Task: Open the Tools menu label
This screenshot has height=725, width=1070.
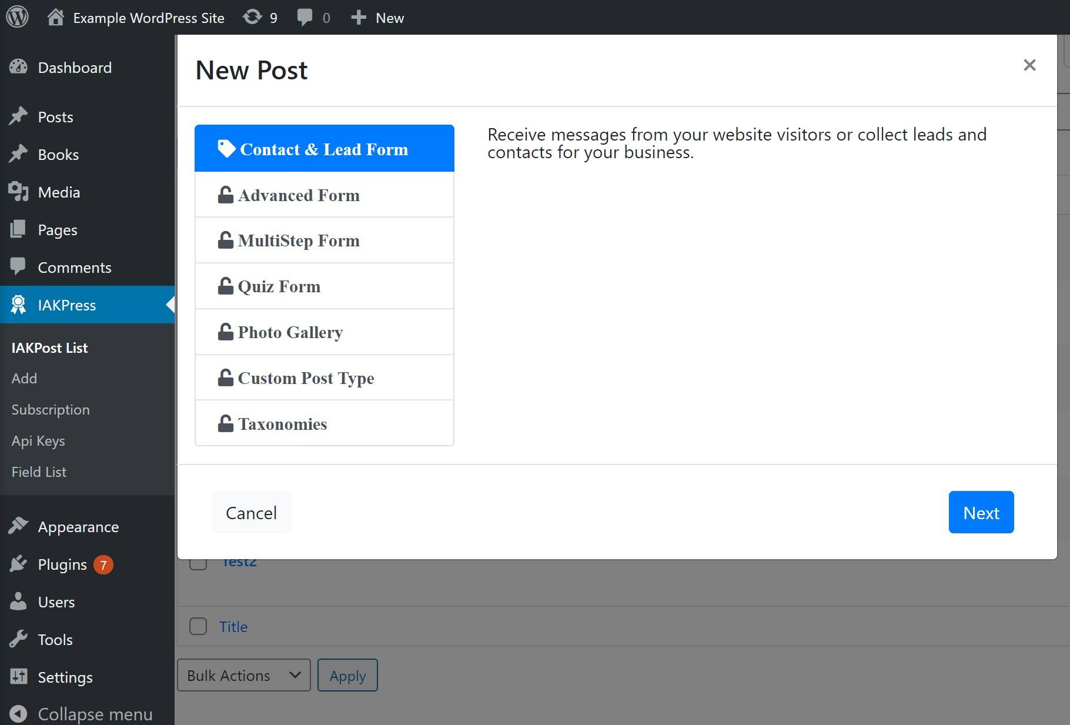Action: click(x=55, y=640)
